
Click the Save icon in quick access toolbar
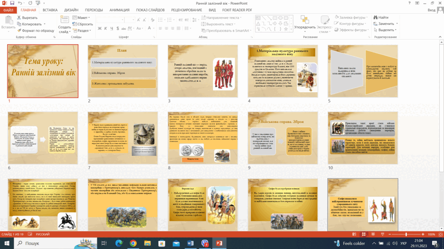point(12,3)
